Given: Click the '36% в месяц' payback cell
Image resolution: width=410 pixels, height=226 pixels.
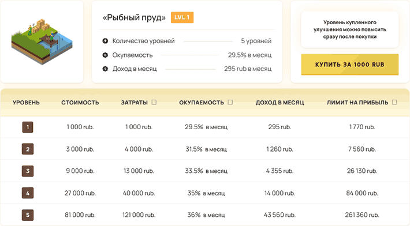Looking at the screenshot, I should click(206, 215).
